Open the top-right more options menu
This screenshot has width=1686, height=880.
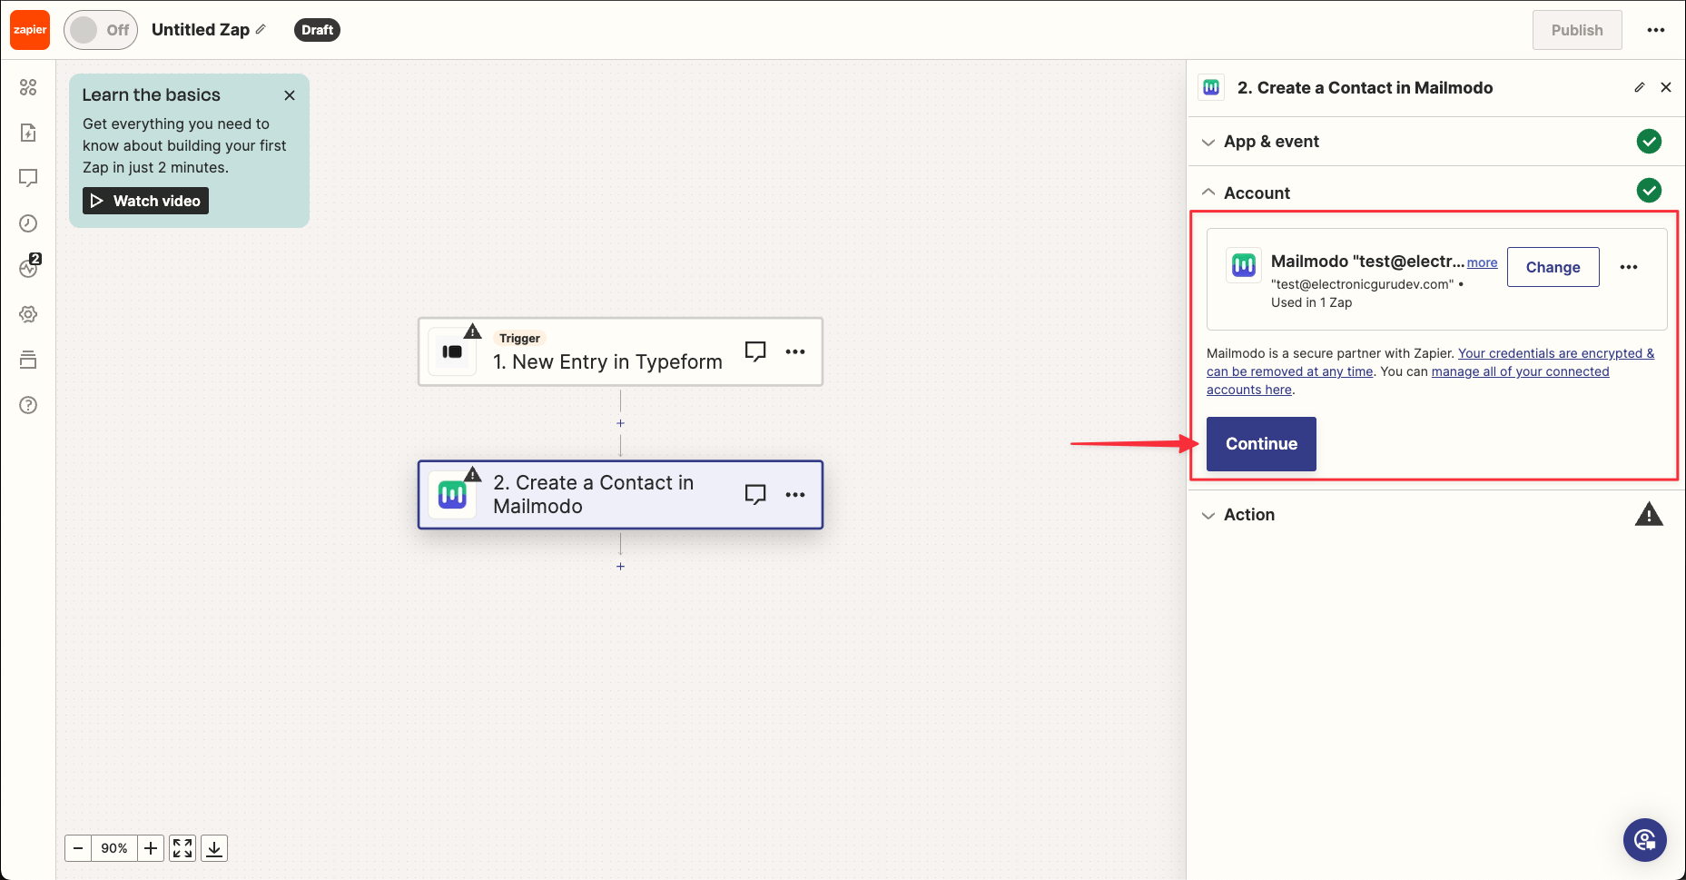(x=1656, y=30)
